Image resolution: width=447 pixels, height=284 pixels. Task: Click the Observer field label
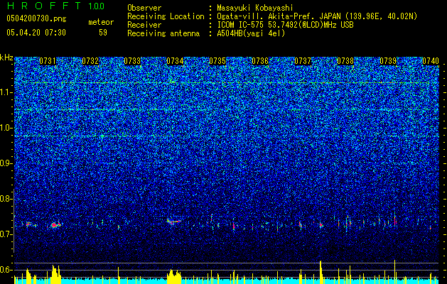[x=144, y=8]
